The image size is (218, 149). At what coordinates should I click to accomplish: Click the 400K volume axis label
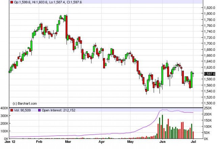point(4,108)
